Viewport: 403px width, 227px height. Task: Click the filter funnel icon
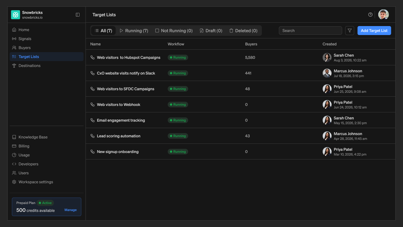(350, 31)
